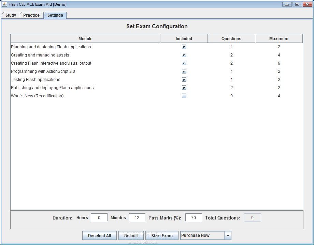Select What's New (Recertification) row
314x245 pixels.
(157, 96)
